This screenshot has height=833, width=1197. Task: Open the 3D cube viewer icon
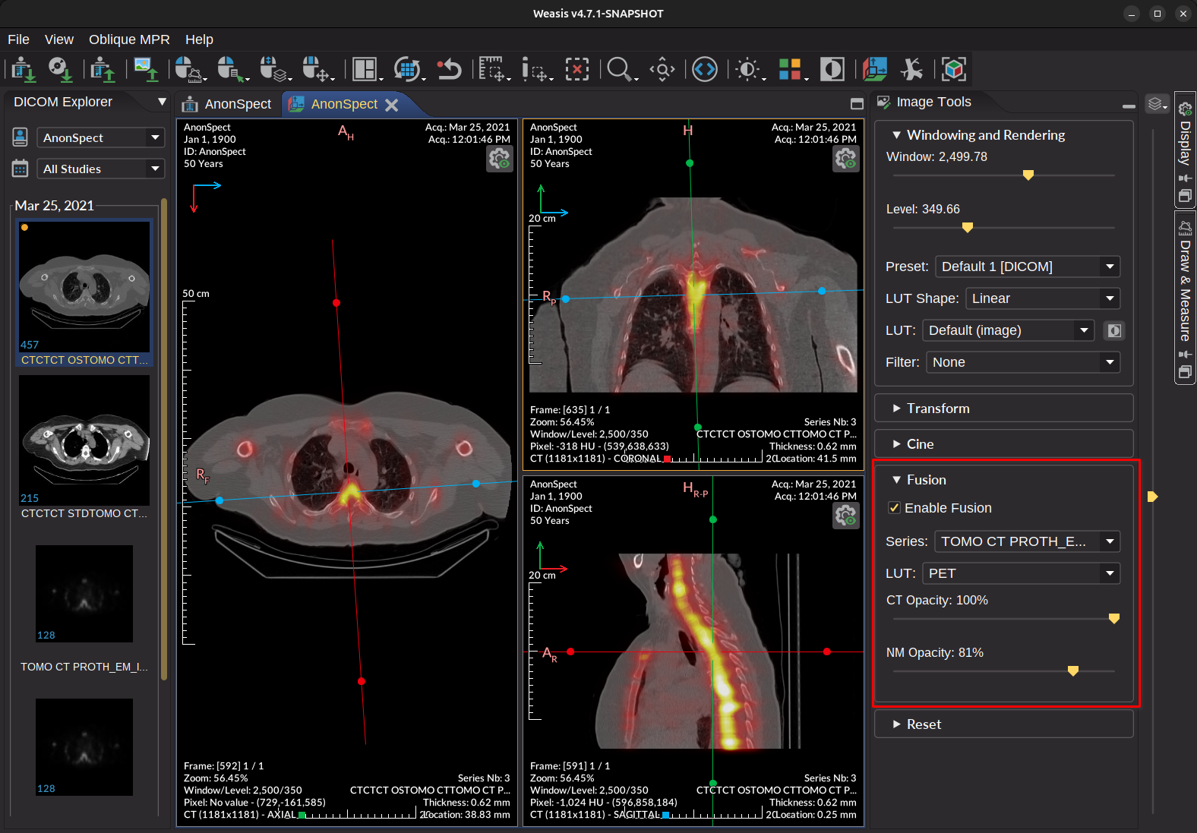[x=954, y=70]
